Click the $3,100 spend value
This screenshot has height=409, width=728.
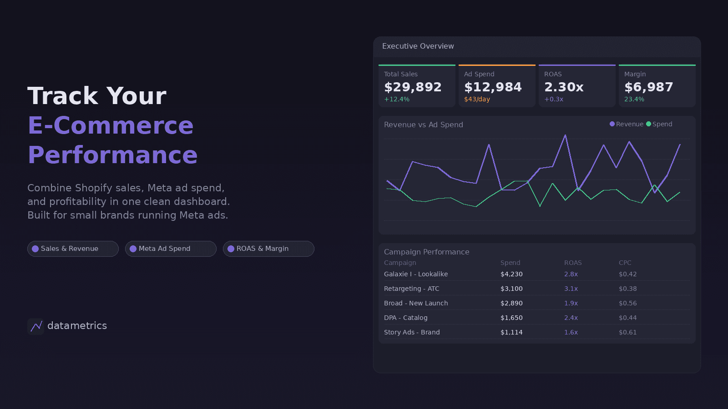[511, 289]
